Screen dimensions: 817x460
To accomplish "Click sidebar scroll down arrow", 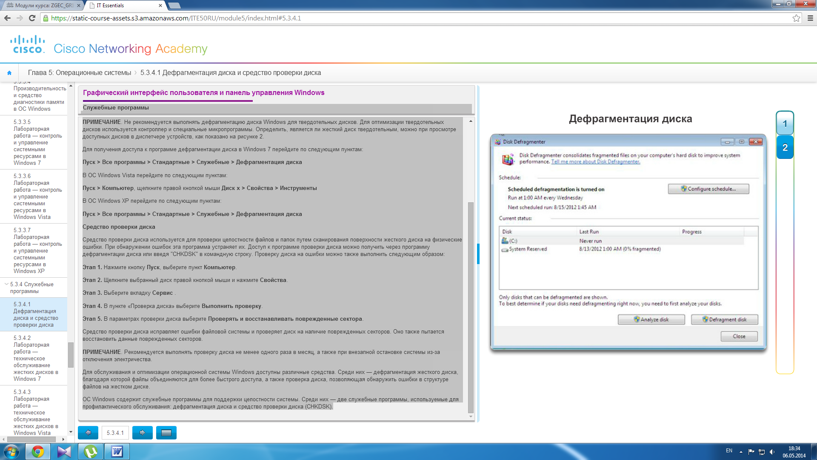I will tap(71, 432).
